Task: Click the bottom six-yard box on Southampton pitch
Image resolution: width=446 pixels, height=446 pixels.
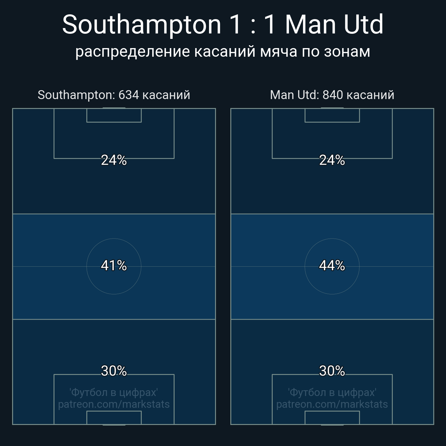Action: point(114,418)
